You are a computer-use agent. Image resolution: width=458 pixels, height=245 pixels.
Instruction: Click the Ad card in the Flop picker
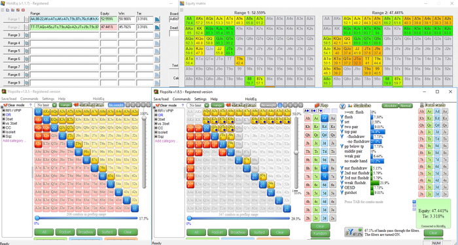[x=325, y=118]
